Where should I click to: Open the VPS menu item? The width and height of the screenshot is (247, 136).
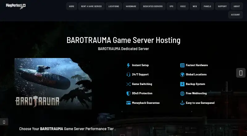[x=172, y=6]
